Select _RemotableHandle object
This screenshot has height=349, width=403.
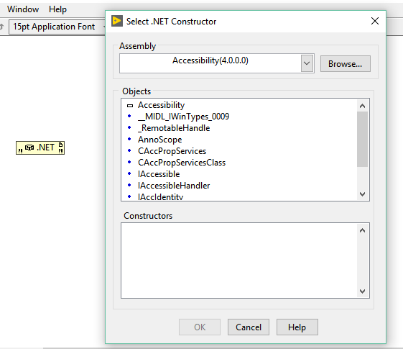coord(174,128)
